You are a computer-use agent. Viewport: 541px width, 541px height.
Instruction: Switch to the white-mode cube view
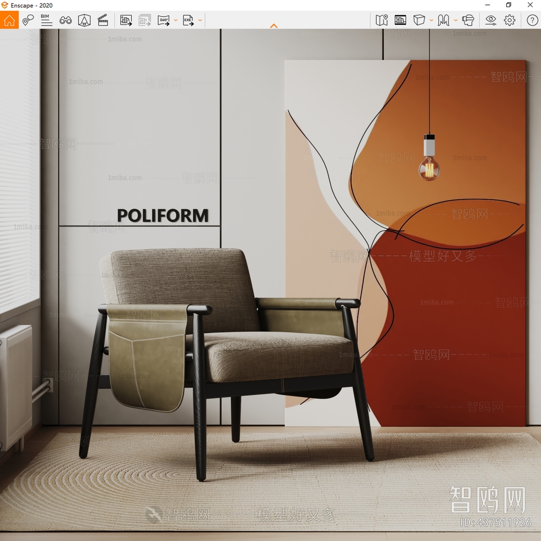(x=419, y=20)
